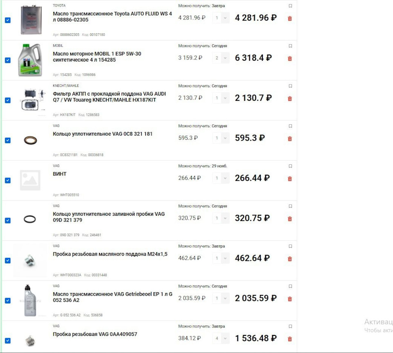Deselect the MOBIL 1 ESP oil checkbox

coord(8,60)
